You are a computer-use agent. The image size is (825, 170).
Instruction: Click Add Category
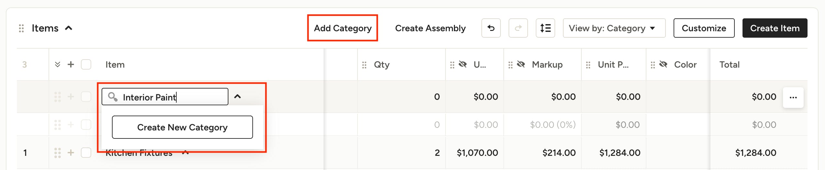pos(343,28)
